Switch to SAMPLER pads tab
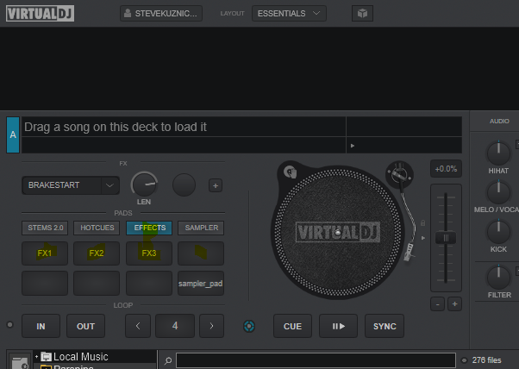519x369 pixels. (201, 228)
